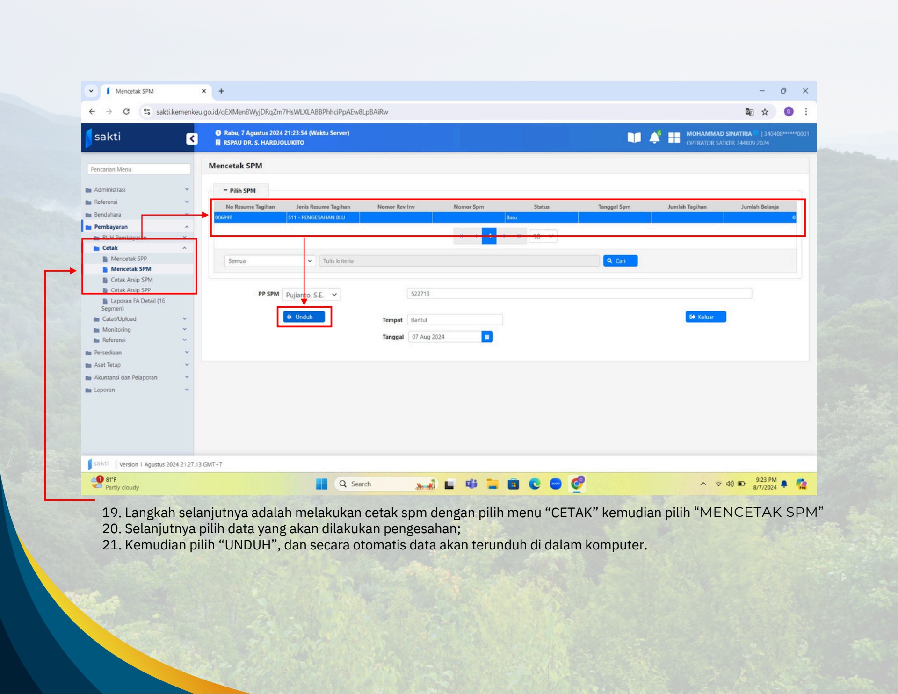898x694 pixels.
Task: Click the Unduh button
Action: (304, 317)
